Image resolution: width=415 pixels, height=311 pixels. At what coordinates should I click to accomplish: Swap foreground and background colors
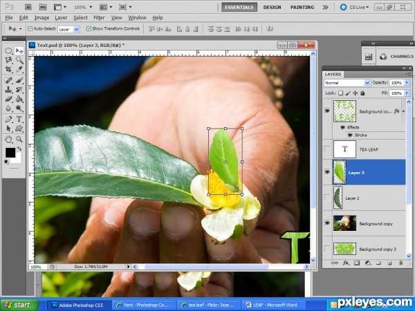tap(19, 149)
